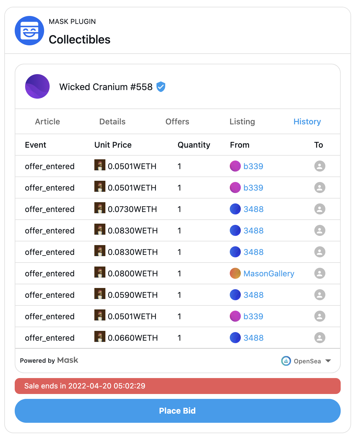Switch to the Details tab
This screenshot has width=356, height=443.
tap(112, 122)
